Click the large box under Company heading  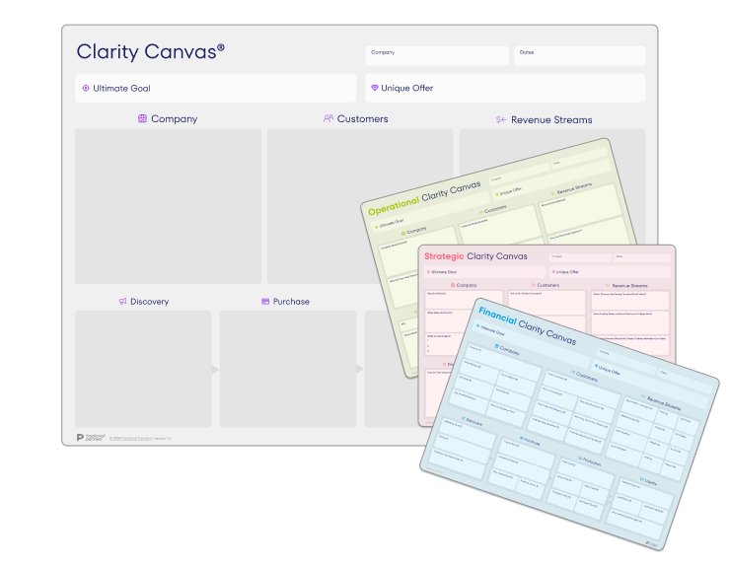[168, 206]
